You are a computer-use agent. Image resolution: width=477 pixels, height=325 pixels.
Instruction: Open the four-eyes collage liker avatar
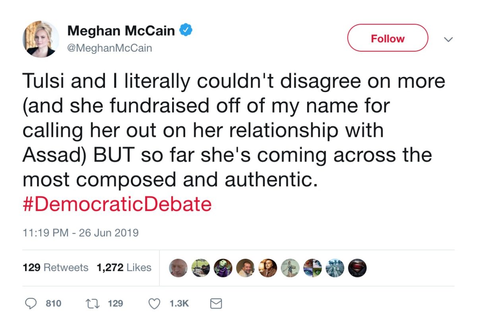pos(312,268)
